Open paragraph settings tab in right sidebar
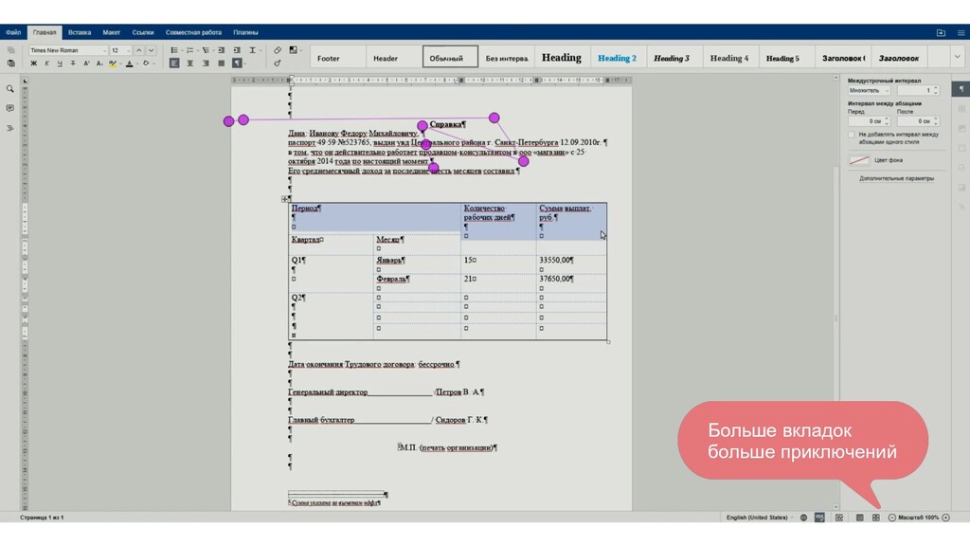This screenshot has width=970, height=546. (961, 89)
